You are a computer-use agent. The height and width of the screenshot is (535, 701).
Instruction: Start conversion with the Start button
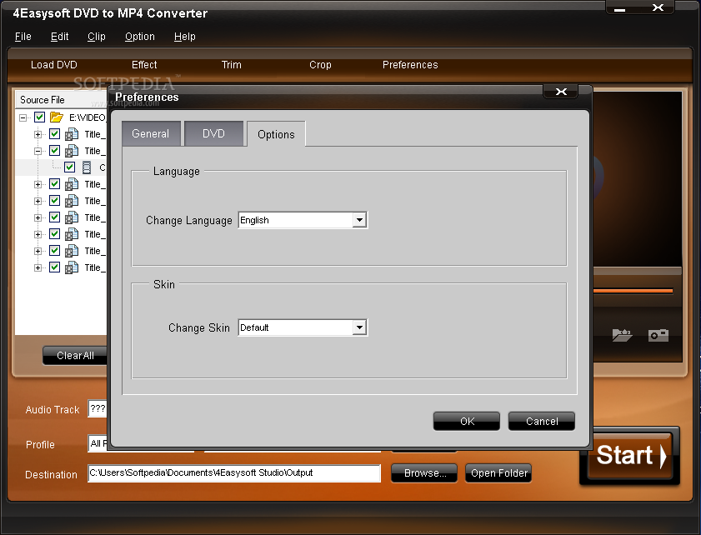click(x=630, y=456)
